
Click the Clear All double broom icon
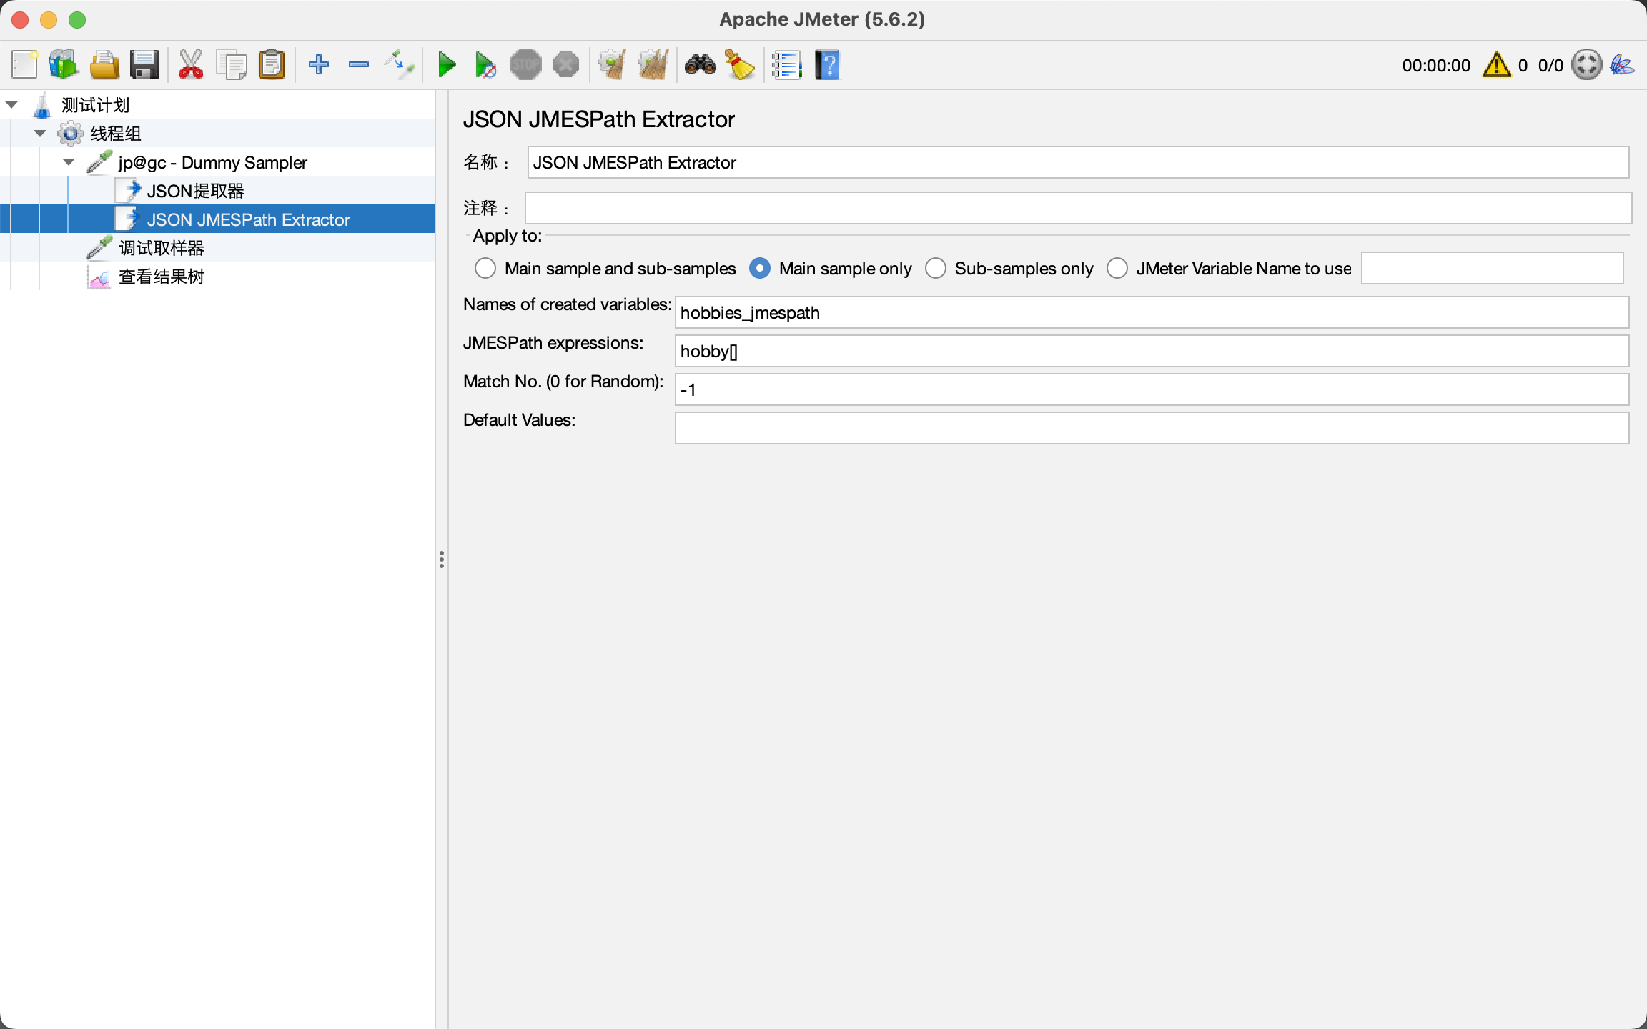[653, 65]
